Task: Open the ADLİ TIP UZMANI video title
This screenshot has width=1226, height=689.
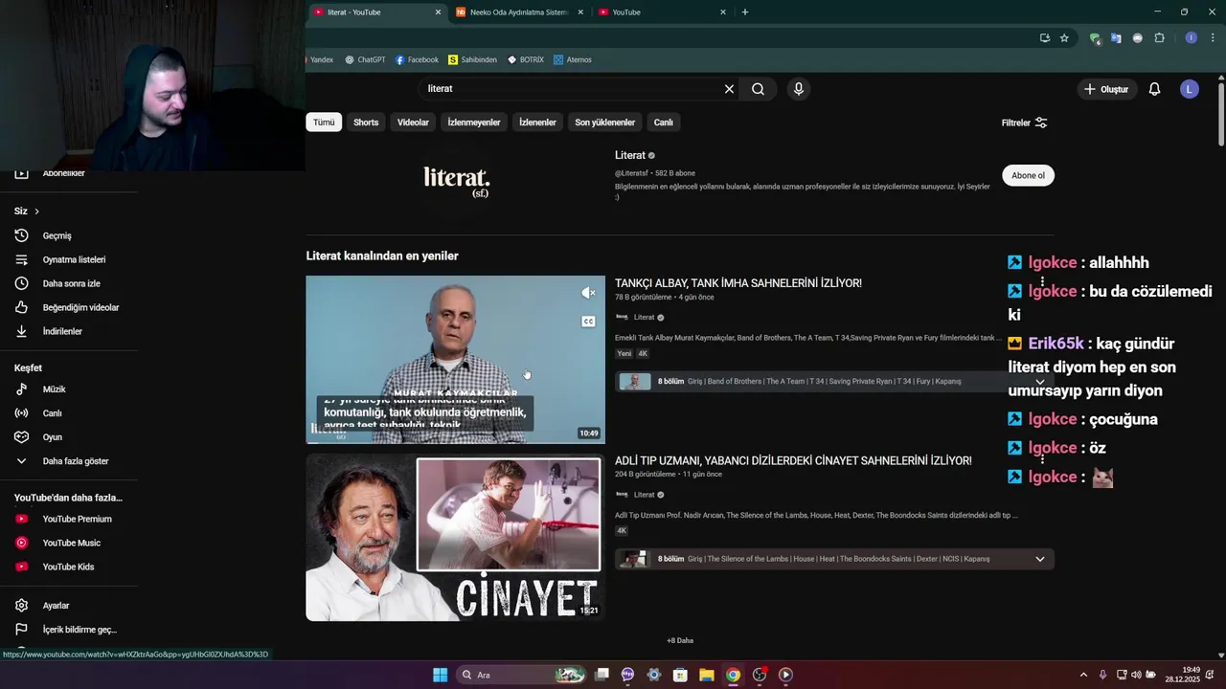Action: pyautogui.click(x=793, y=461)
